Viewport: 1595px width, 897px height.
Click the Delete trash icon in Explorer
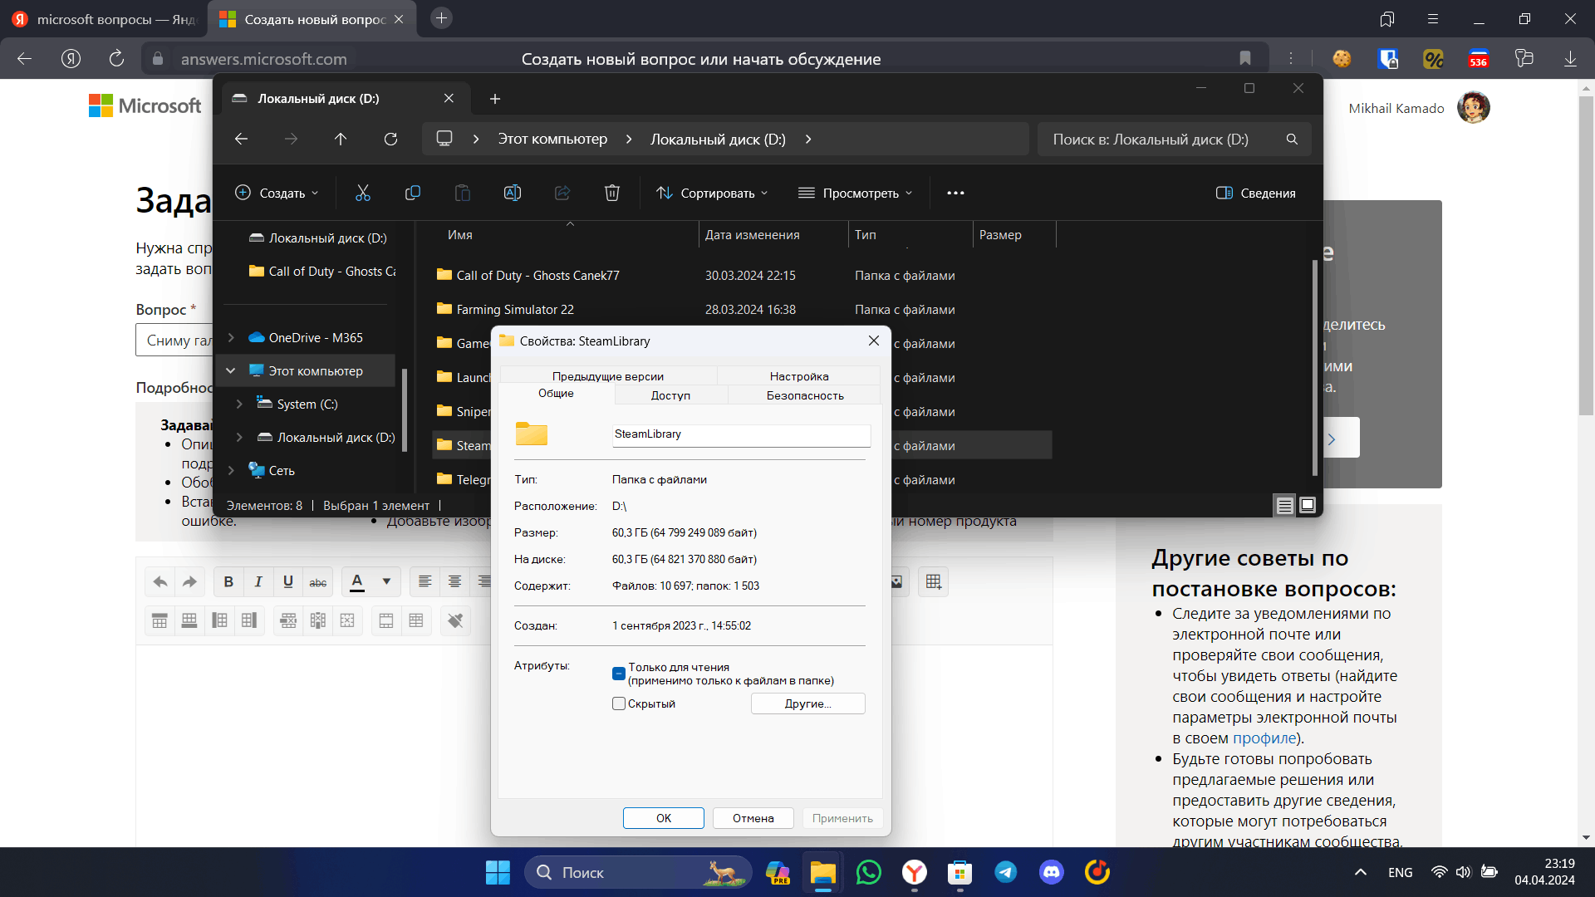pyautogui.click(x=612, y=193)
